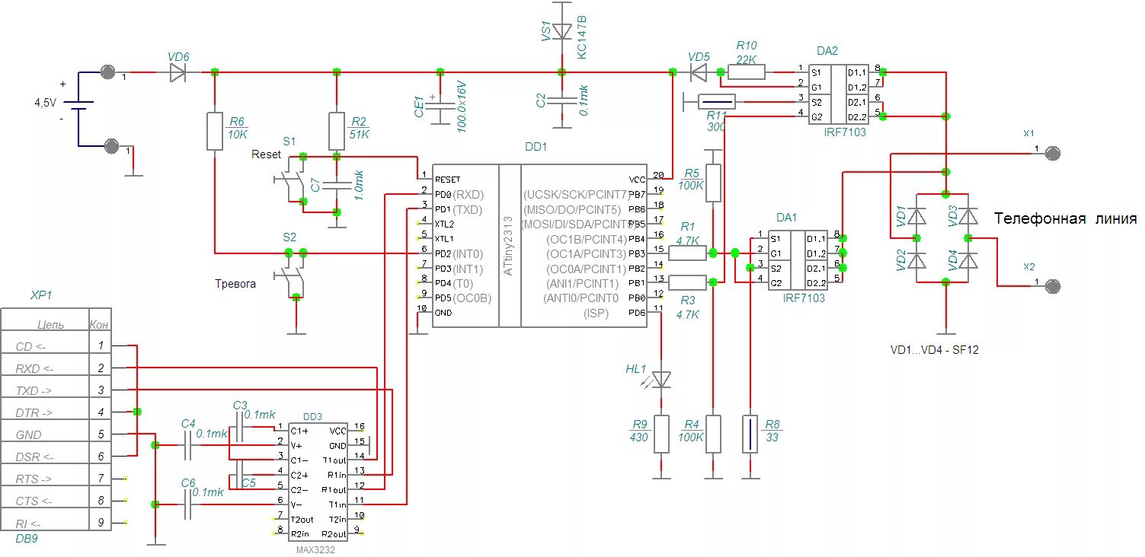Click the ATtiny2313 chip label
Image resolution: width=1145 pixels, height=557 pixels.
tap(508, 245)
